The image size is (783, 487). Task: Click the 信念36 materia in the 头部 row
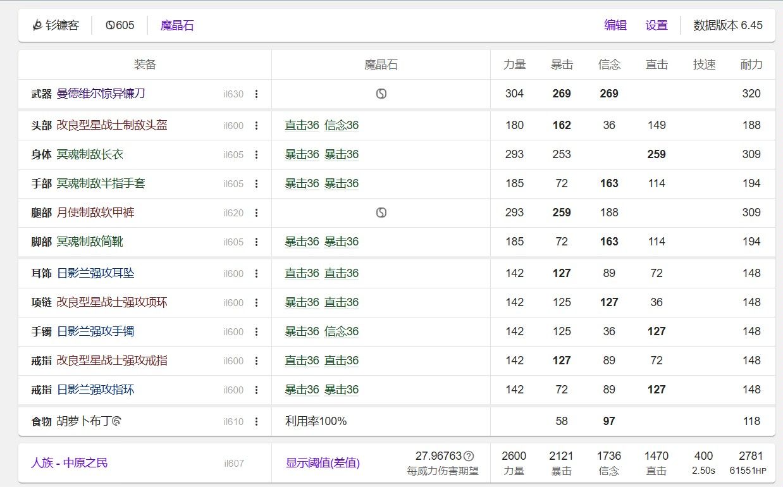[x=342, y=125]
